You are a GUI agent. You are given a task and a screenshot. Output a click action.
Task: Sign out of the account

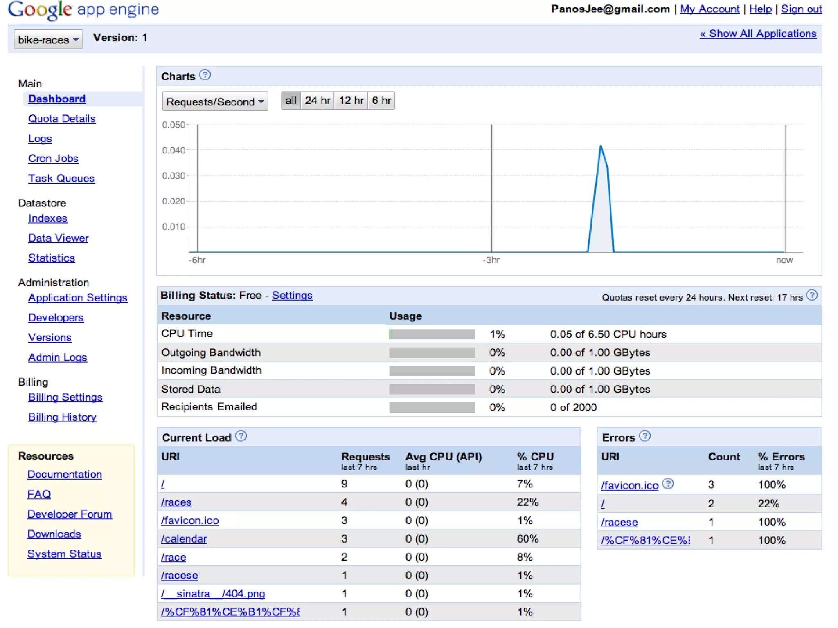tap(801, 9)
